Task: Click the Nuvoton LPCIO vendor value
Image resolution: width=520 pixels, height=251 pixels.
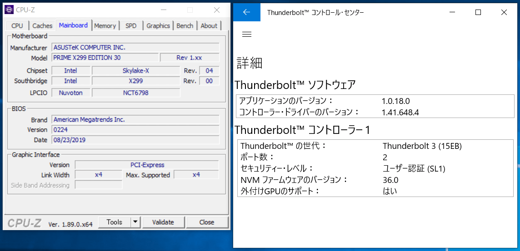Action: tap(70, 93)
